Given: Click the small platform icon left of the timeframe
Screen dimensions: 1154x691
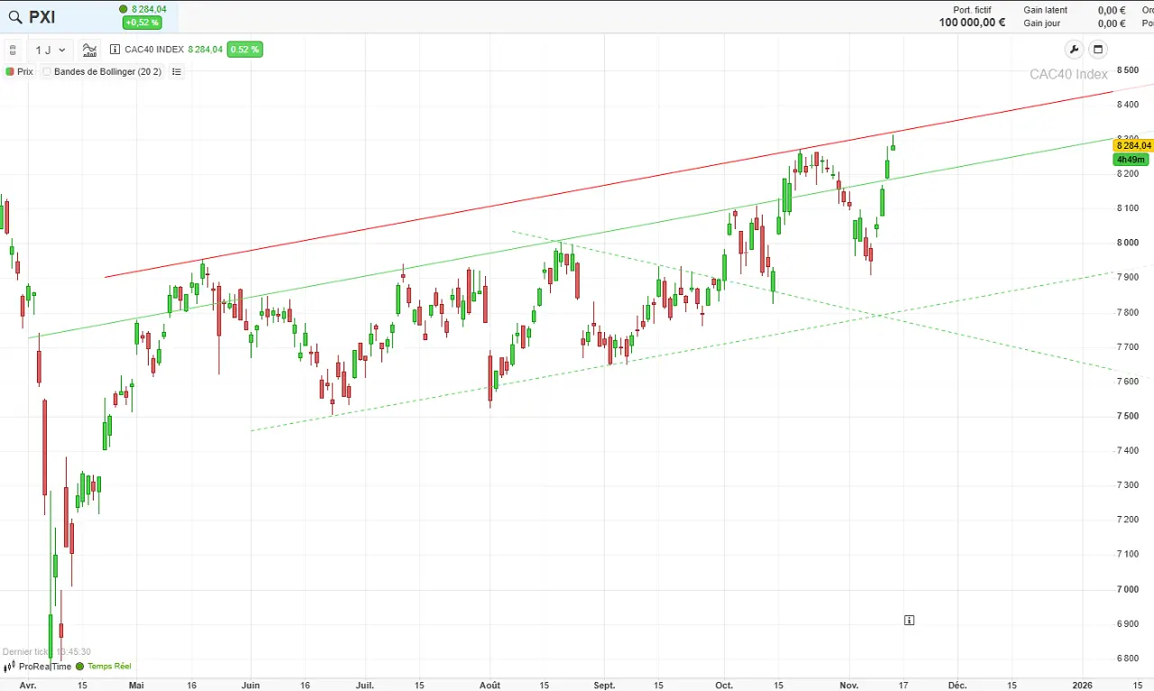Looking at the screenshot, I should click(13, 50).
